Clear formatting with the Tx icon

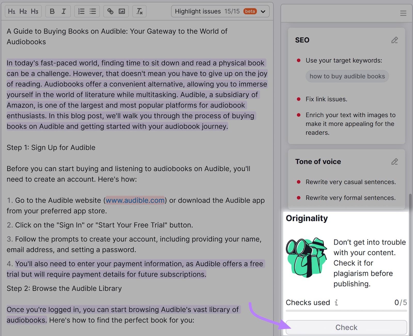point(139,11)
